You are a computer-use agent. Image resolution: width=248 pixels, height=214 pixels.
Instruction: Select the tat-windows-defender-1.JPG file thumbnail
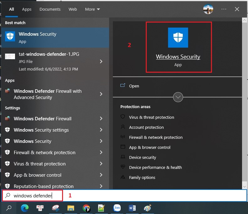pyautogui.click(x=10, y=56)
